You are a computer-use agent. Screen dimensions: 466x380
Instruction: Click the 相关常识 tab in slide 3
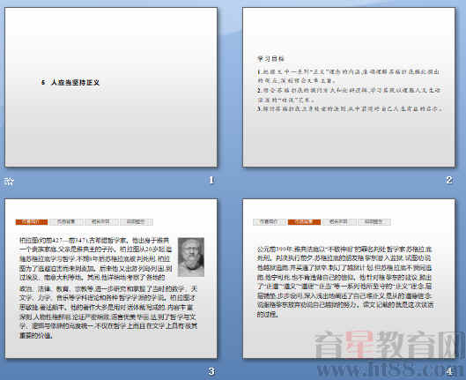click(x=101, y=222)
